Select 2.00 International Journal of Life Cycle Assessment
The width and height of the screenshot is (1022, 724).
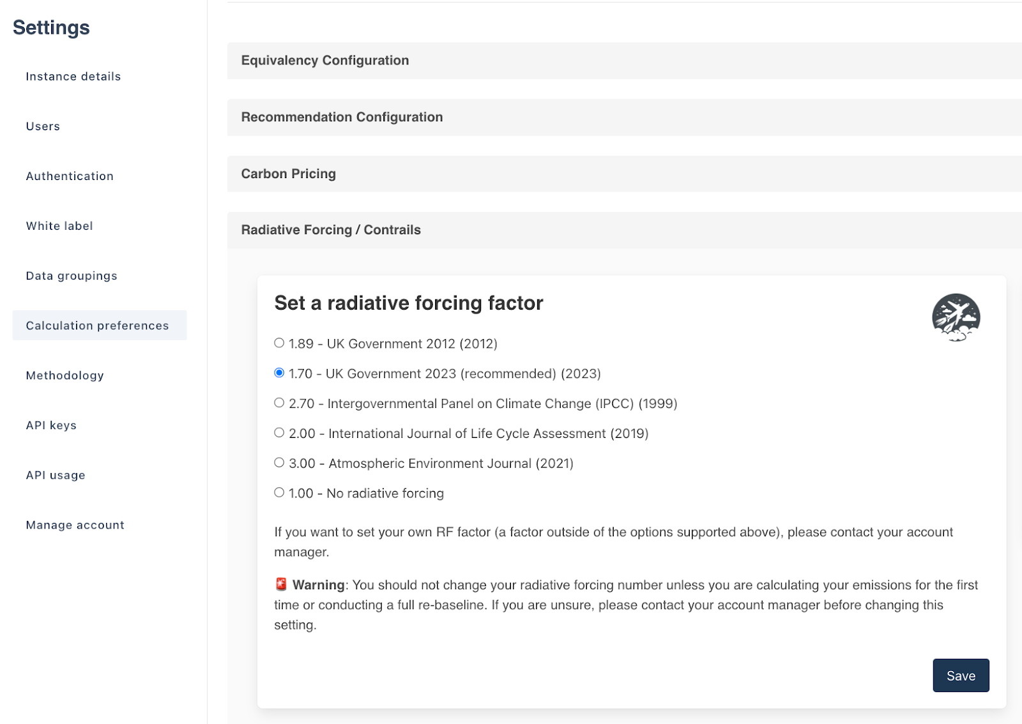coord(279,433)
